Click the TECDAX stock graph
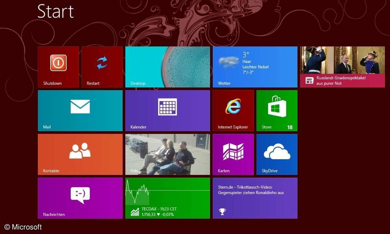Screen dimensions: 390x234 (x=137, y=192)
